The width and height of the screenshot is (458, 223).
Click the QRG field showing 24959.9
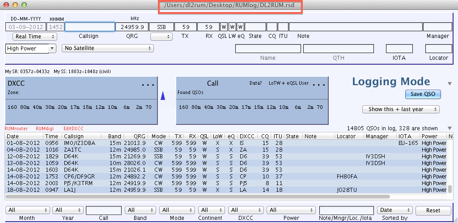[x=132, y=27]
